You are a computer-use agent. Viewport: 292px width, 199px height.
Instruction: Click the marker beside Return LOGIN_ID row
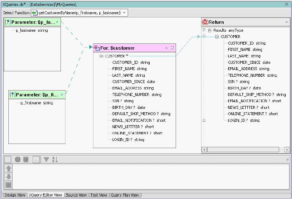[204, 121]
